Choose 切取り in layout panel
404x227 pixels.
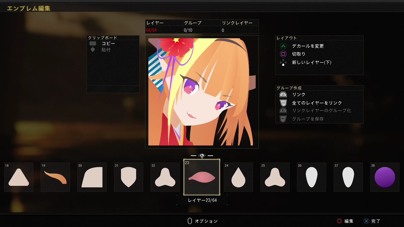(299, 54)
